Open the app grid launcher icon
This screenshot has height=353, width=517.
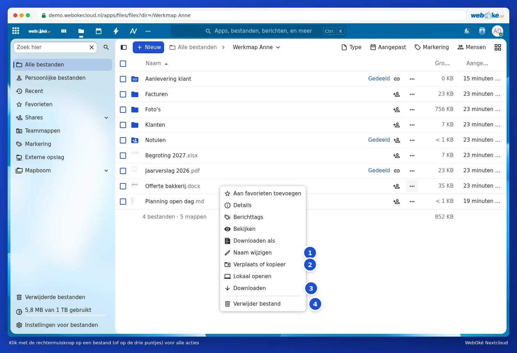coord(16,31)
